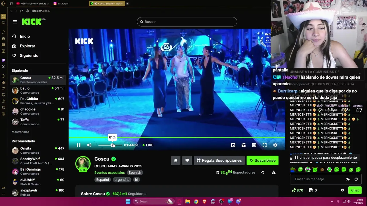Open 7TV emotes icon in chat input
The image size is (367, 206).
(x=348, y=179)
